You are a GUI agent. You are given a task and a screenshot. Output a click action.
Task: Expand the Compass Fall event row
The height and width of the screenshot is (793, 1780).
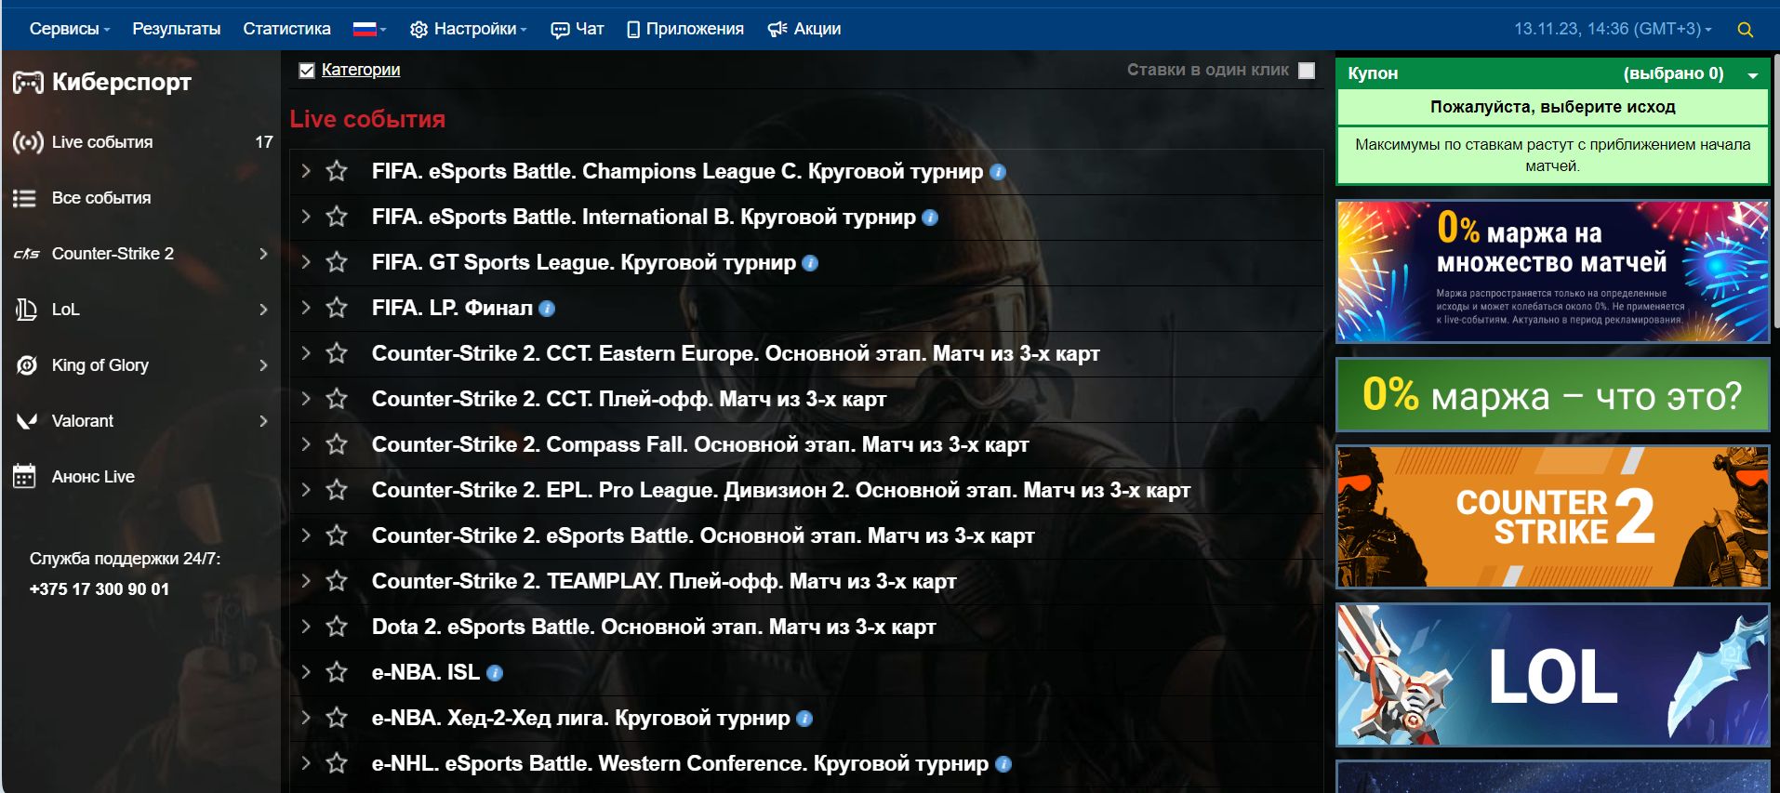(305, 444)
